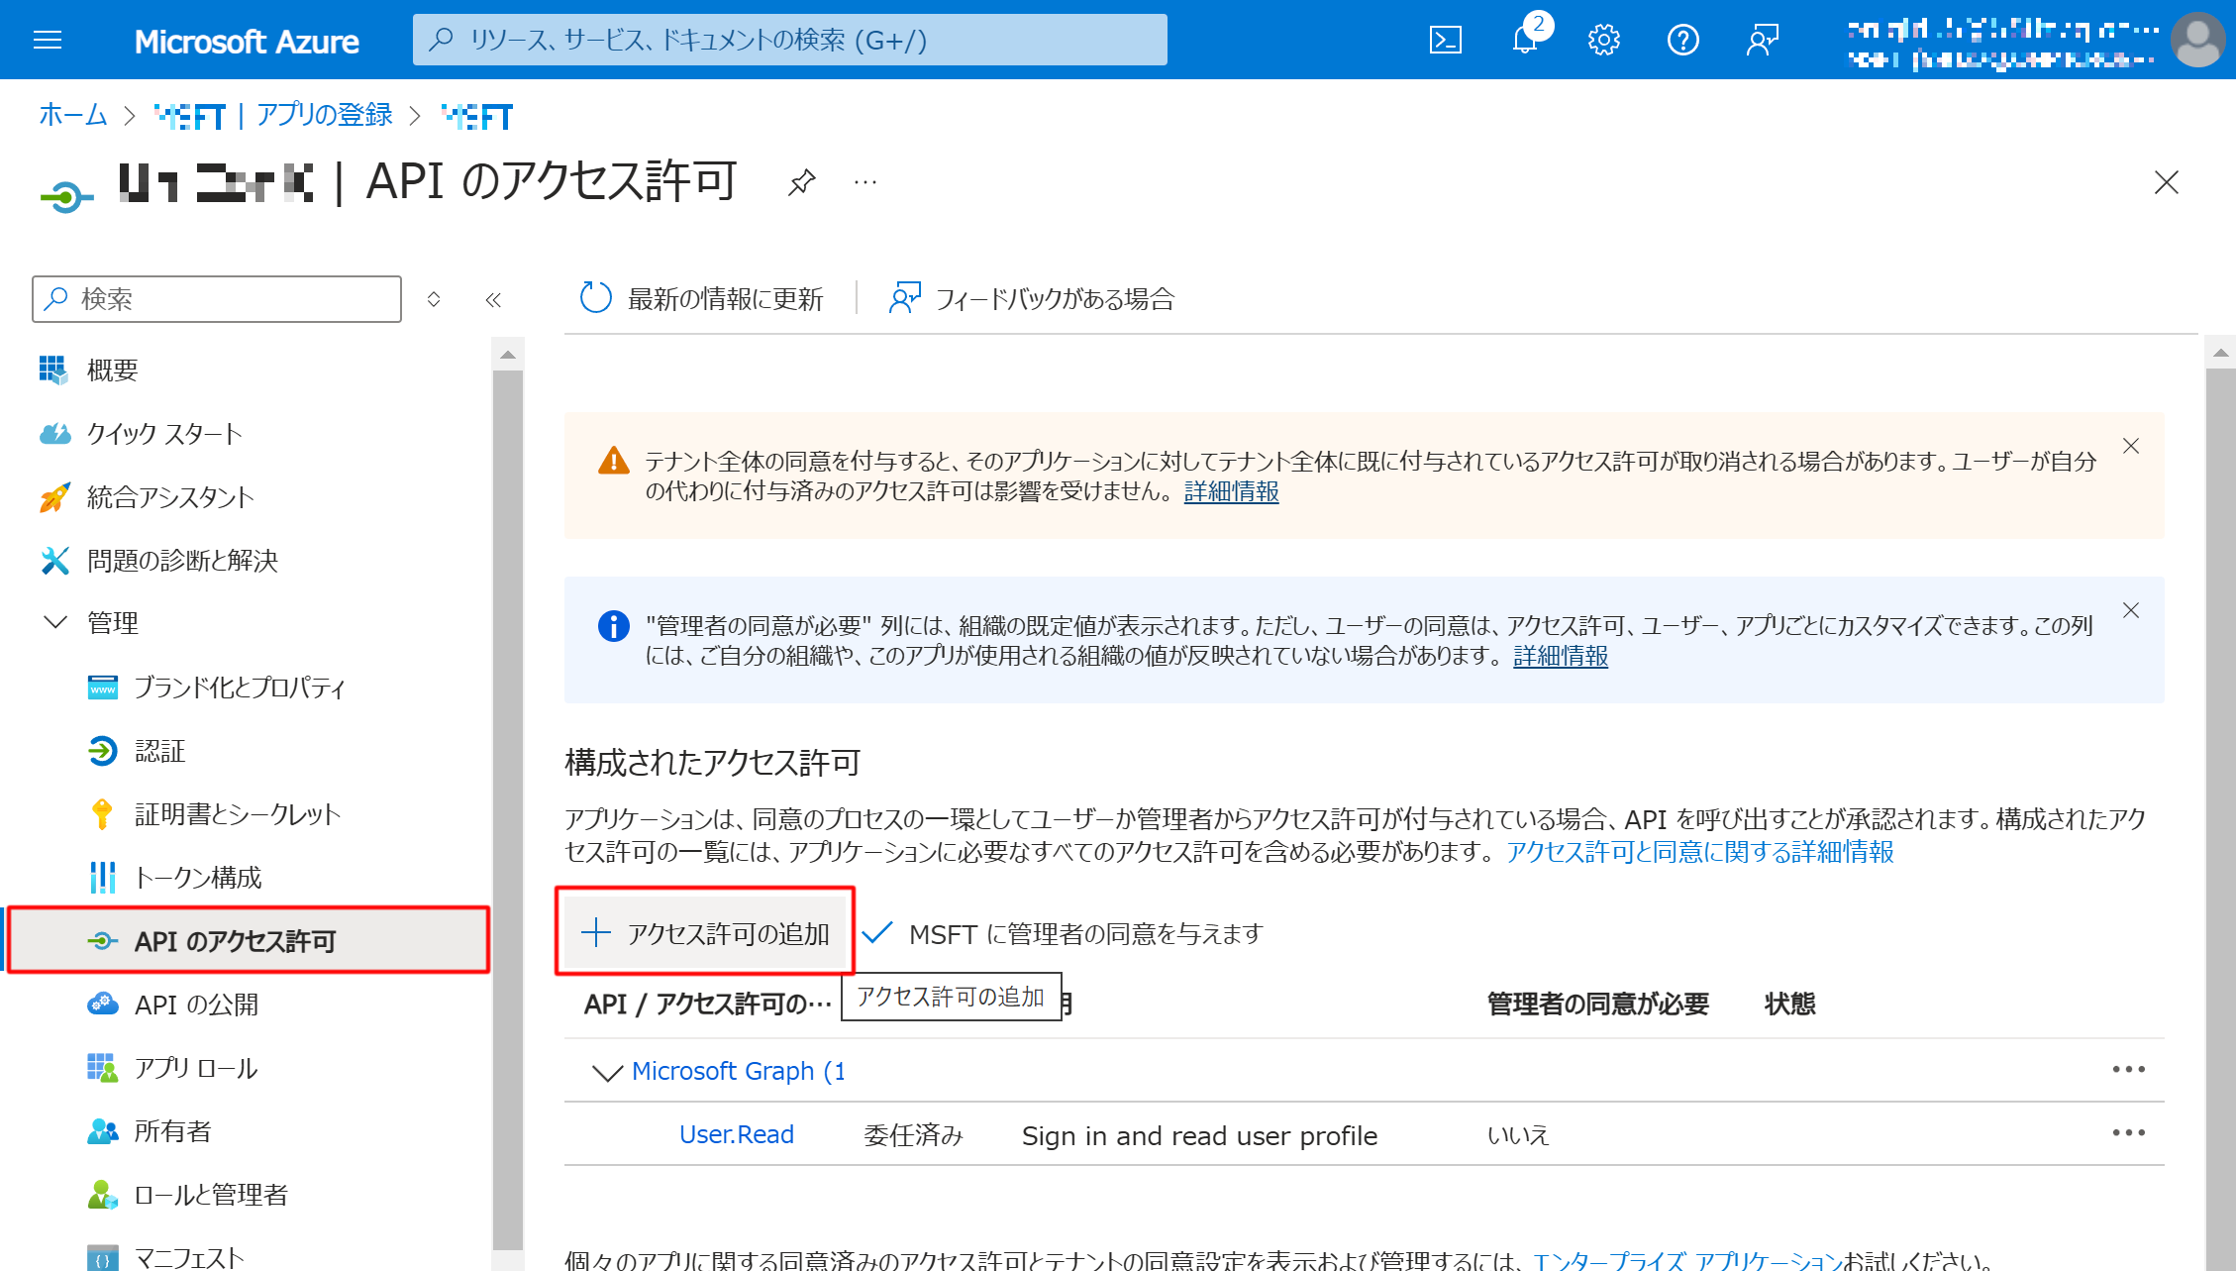Click the いいえ cell in the User.Read row
This screenshot has width=2236, height=1271.
1518,1135
